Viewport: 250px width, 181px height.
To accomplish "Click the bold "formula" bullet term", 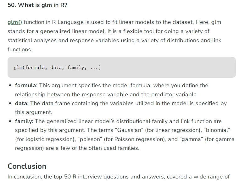I will coord(25,85).
